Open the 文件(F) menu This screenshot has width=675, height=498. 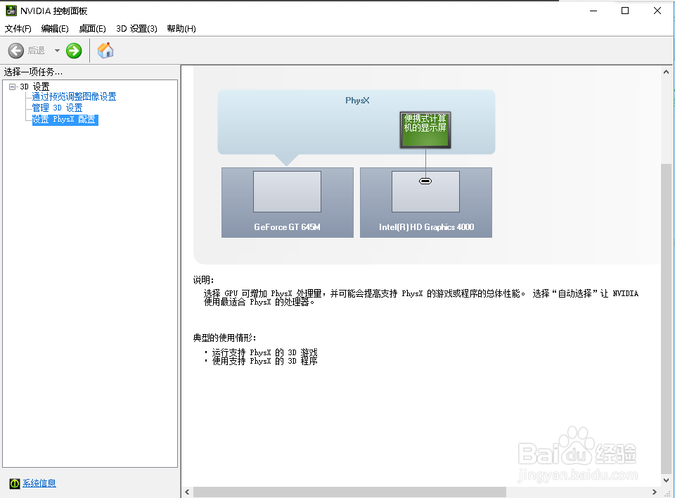(18, 28)
